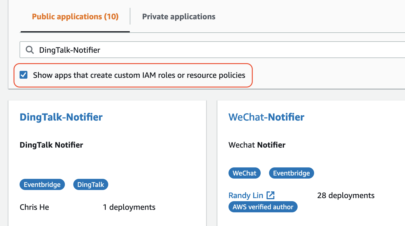Select the WeChat tag badge
This screenshot has width=405, height=226.
(244, 173)
